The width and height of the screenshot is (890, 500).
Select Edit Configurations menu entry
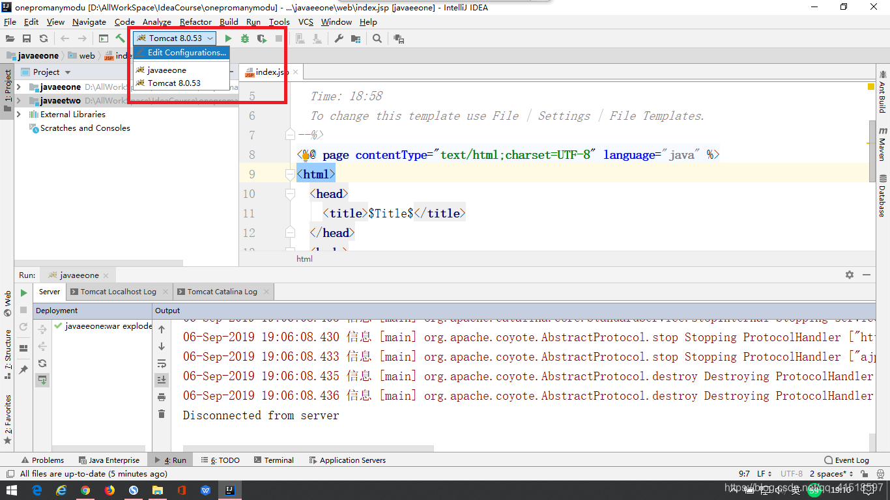pyautogui.click(x=181, y=53)
